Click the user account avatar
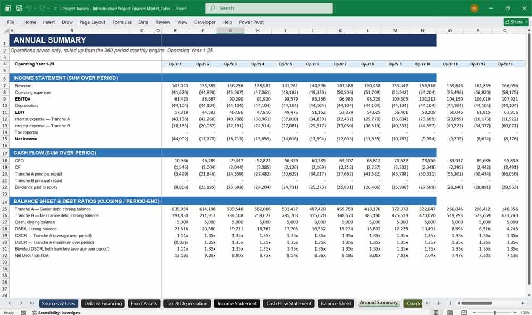532x315 pixels. click(x=475, y=8)
